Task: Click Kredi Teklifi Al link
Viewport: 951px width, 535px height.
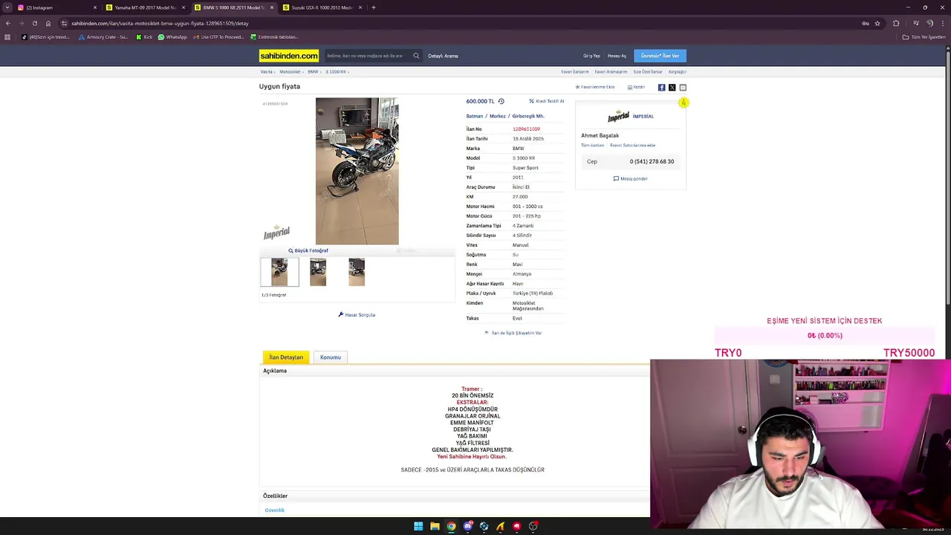Action: coord(547,101)
